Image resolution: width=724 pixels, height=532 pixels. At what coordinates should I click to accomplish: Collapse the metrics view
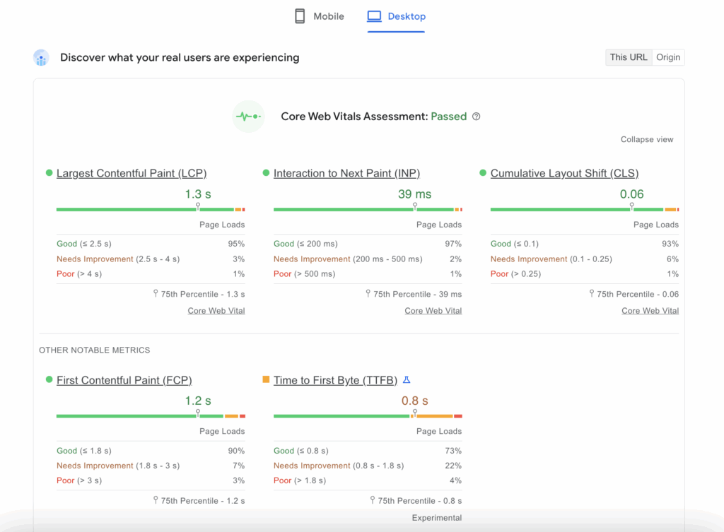coord(646,139)
